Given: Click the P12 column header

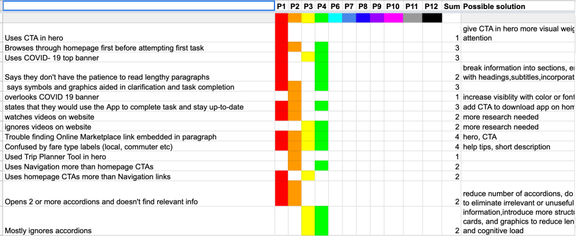Looking at the screenshot, I should (x=432, y=6).
